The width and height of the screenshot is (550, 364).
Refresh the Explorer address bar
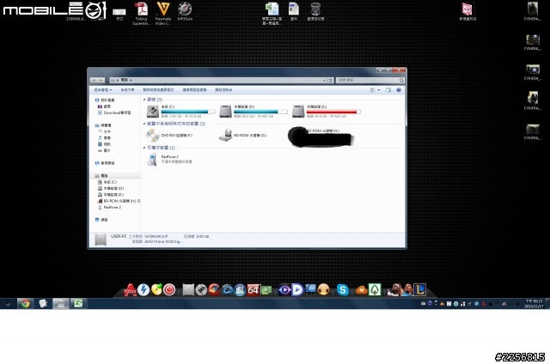click(x=330, y=80)
